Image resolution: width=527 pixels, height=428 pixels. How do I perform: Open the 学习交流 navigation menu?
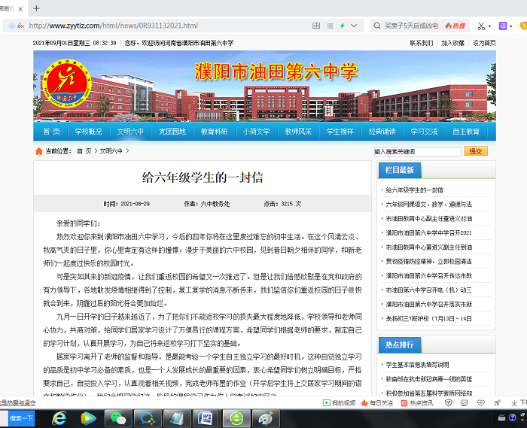coord(424,132)
